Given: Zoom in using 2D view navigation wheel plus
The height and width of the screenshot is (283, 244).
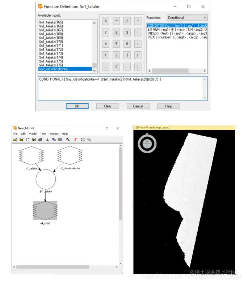Looking at the screenshot, I should pyautogui.click(x=147, y=142).
